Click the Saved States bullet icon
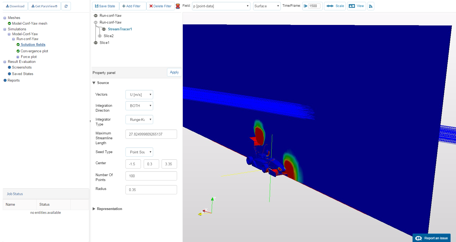 [x=10, y=74]
